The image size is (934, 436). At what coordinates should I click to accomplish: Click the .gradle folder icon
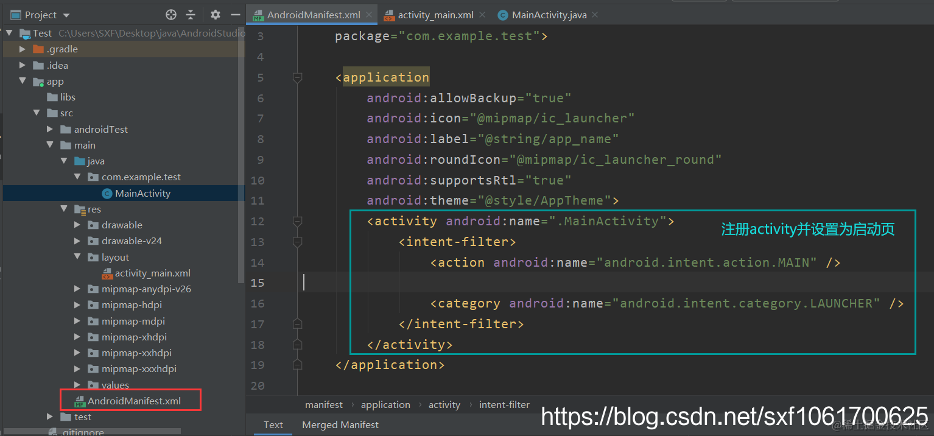tap(38, 49)
